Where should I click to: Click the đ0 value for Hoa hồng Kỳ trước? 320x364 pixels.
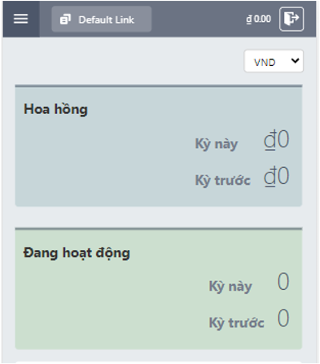(x=276, y=176)
